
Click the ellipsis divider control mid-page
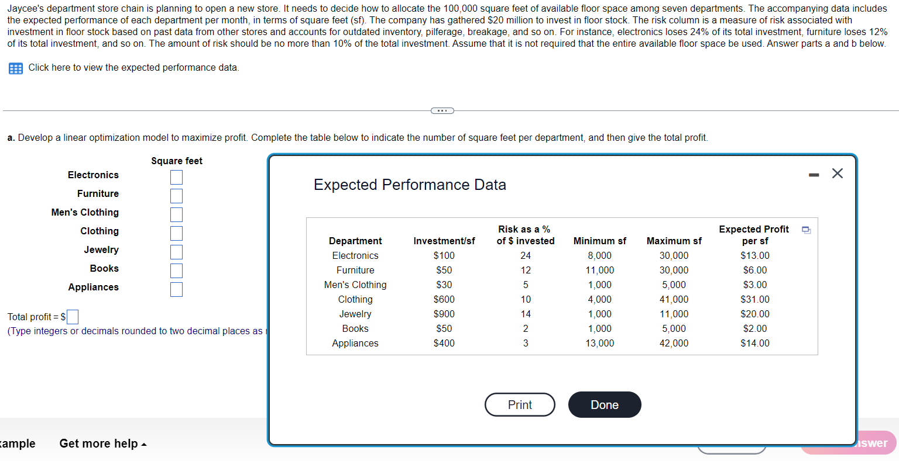pos(442,110)
